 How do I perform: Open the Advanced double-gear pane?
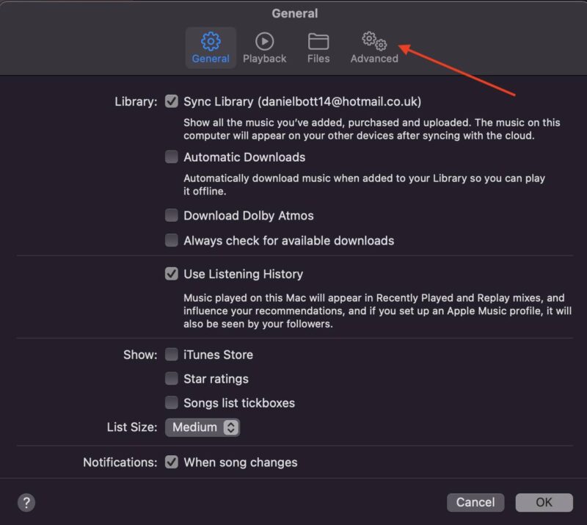point(374,41)
